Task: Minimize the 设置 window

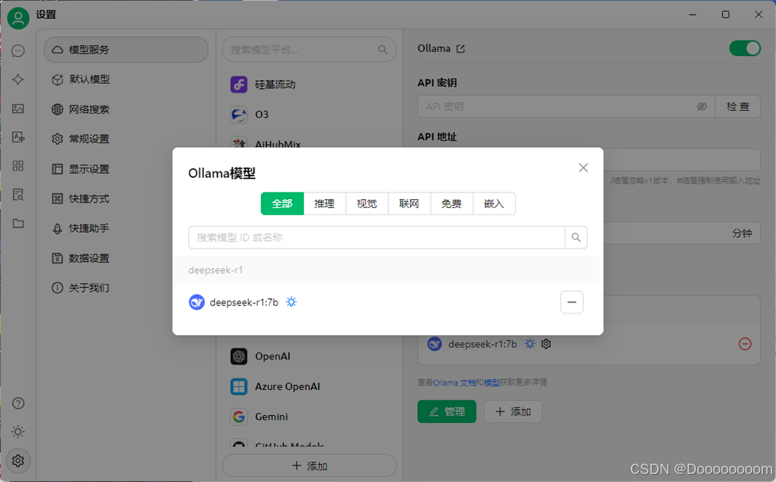Action: [692, 15]
